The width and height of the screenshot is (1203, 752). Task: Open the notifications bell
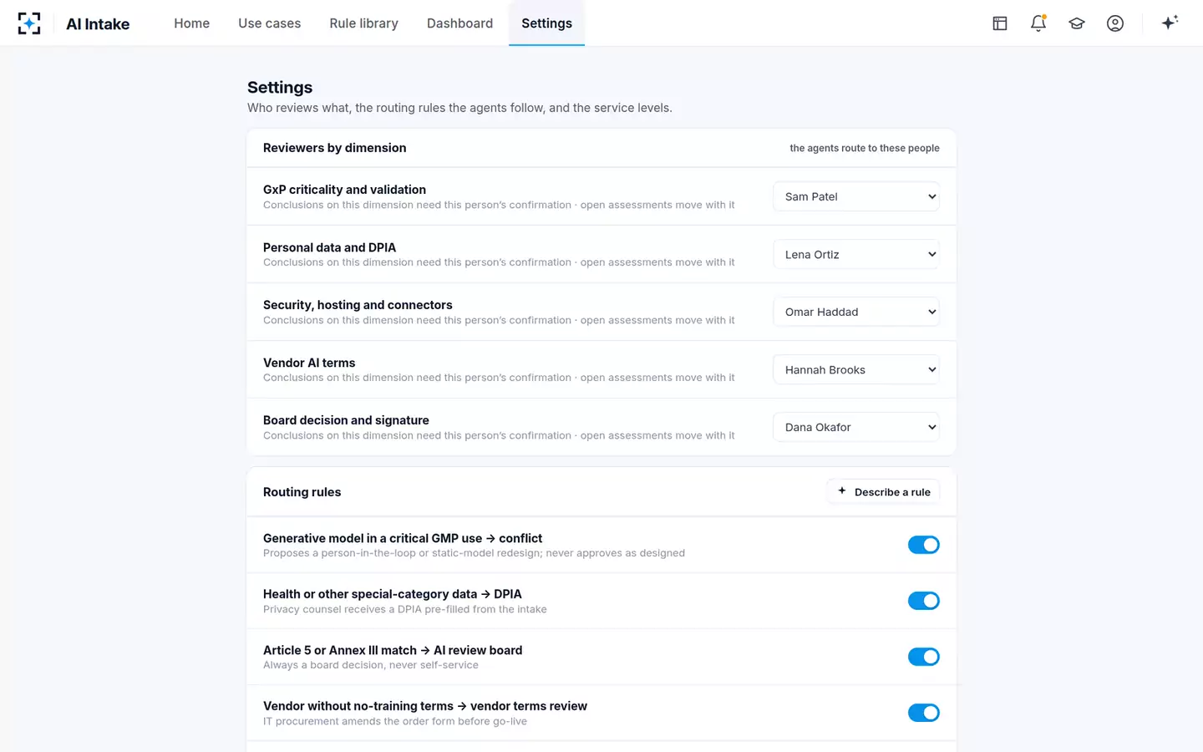click(x=1038, y=23)
